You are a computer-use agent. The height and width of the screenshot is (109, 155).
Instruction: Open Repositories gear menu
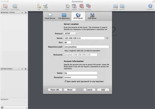[26, 69]
